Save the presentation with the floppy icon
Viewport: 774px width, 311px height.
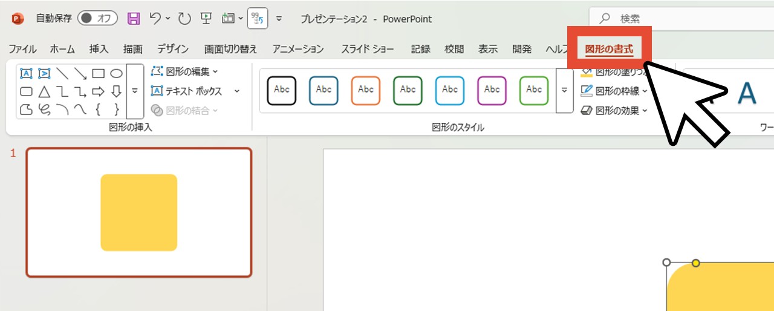134,19
